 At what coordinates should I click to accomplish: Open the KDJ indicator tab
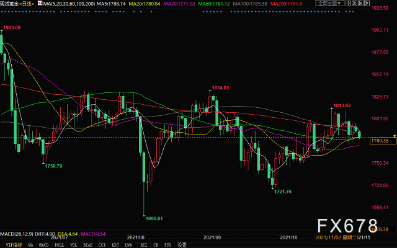coord(115,245)
